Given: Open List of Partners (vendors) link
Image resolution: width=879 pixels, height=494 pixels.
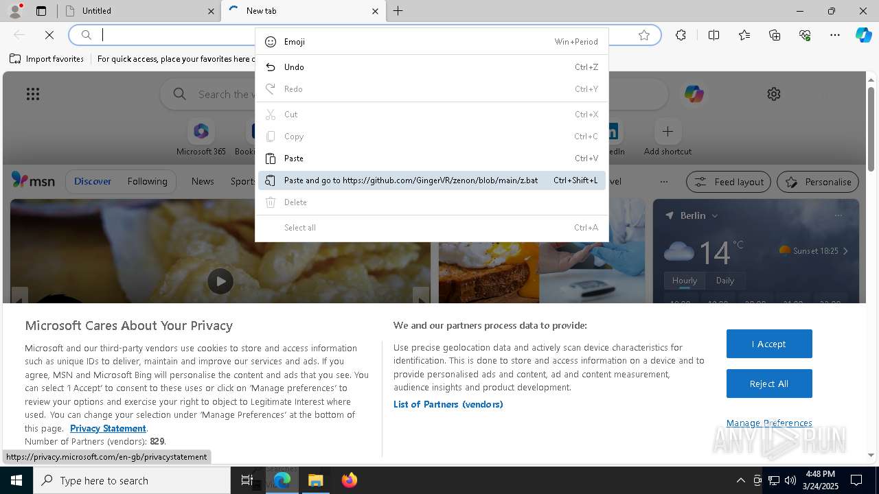Looking at the screenshot, I should click(x=448, y=404).
